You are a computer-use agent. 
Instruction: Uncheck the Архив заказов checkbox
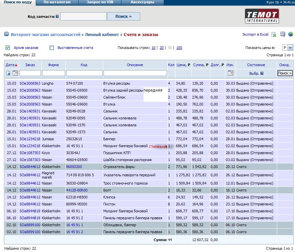[x=8, y=48]
